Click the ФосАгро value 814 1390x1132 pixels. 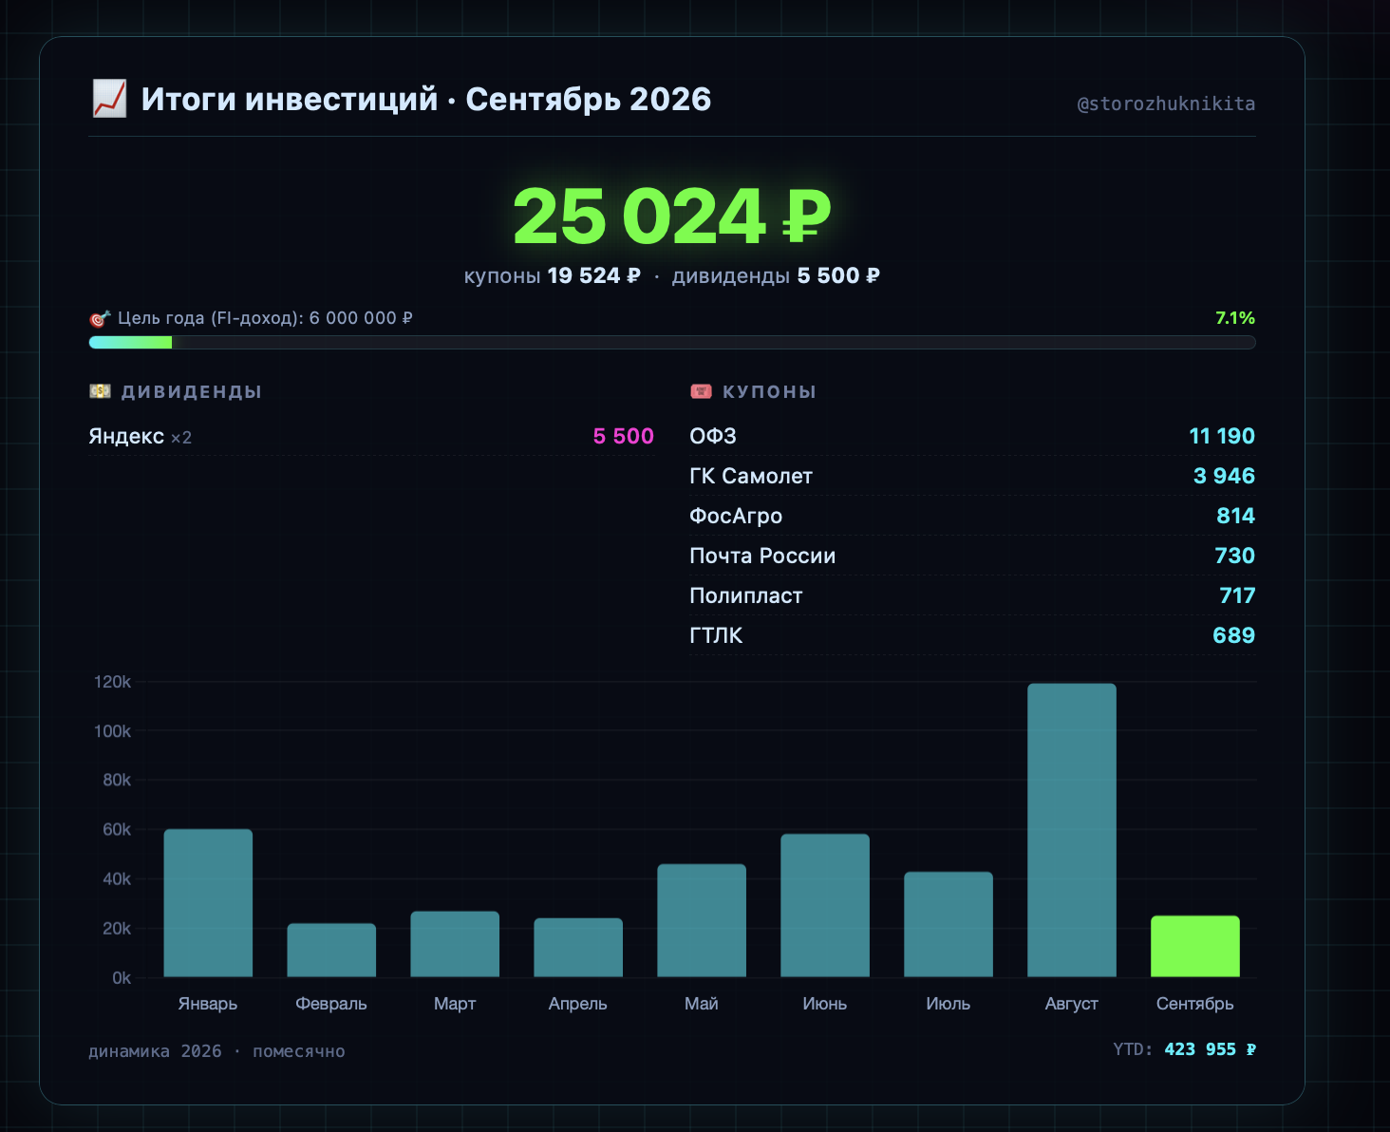click(1236, 516)
